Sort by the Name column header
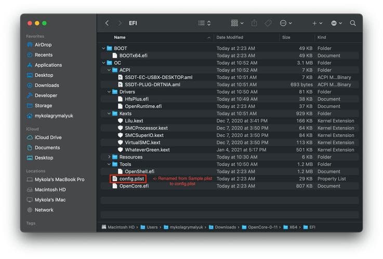Screen dimensions: 383x259 point(120,37)
